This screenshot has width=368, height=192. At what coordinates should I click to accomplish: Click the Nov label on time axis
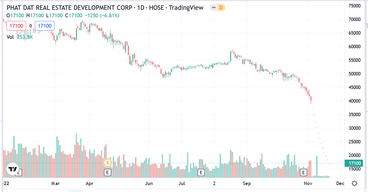point(308,184)
